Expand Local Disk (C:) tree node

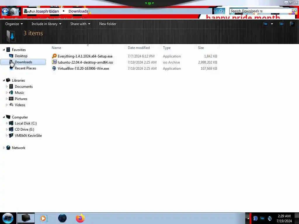pos(7,123)
